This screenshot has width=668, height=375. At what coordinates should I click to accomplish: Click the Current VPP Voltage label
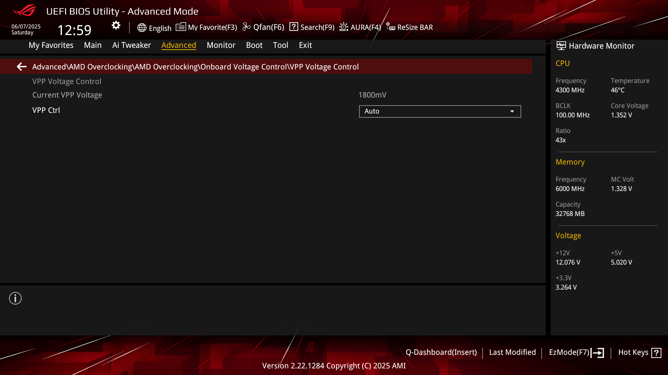[67, 95]
